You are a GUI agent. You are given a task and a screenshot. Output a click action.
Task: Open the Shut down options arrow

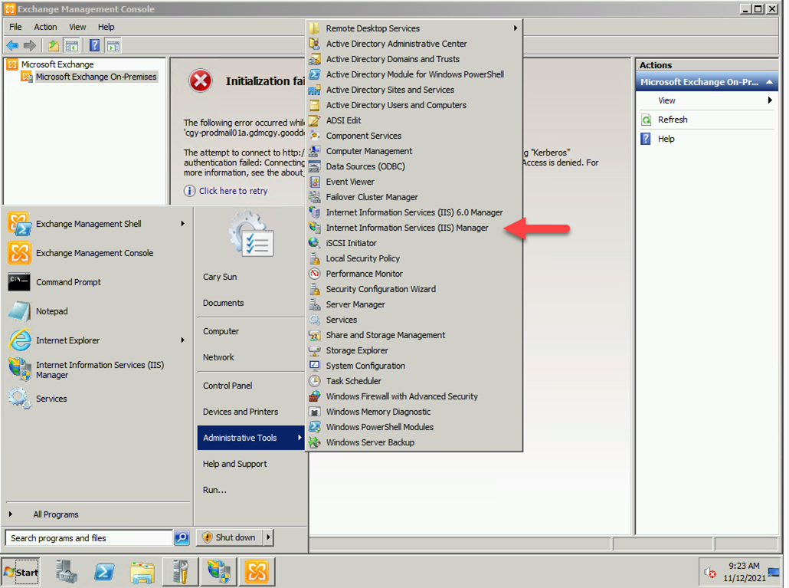pyautogui.click(x=269, y=537)
